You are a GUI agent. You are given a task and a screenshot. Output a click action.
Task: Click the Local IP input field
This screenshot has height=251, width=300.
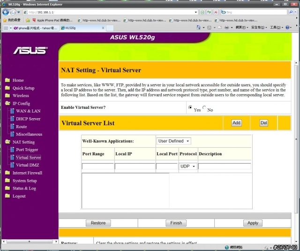[x=135, y=167]
